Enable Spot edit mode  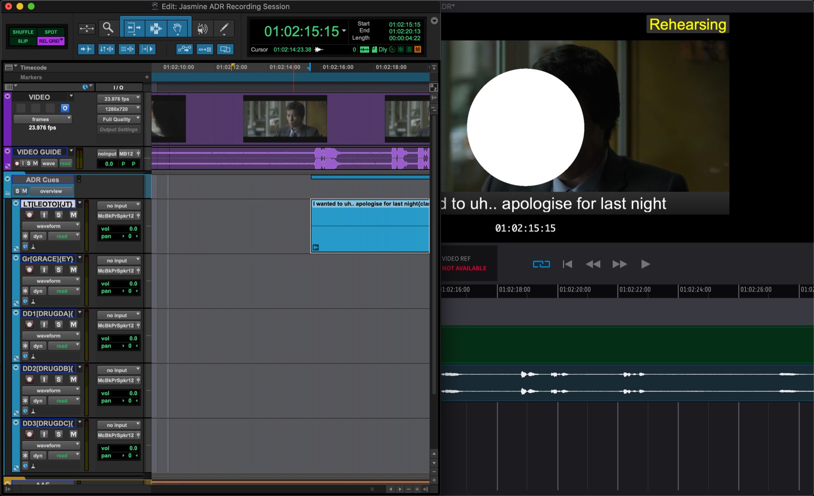pos(51,32)
